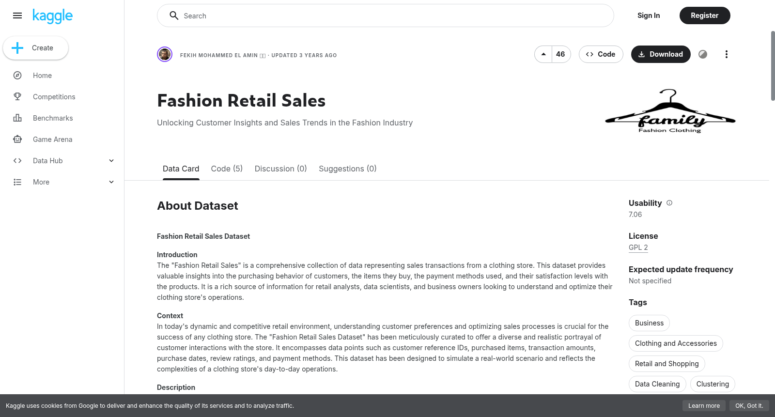Upvote the dataset with the arrow button
775x417 pixels.
pyautogui.click(x=543, y=54)
